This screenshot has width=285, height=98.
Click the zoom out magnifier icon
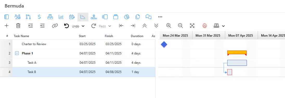coord(180,26)
